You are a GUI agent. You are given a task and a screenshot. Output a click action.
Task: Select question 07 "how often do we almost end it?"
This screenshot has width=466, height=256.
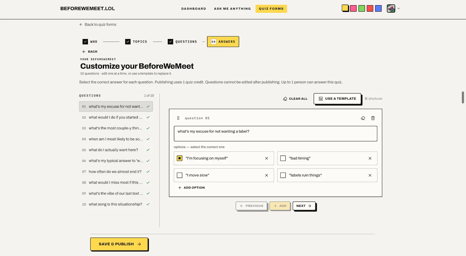(x=116, y=172)
